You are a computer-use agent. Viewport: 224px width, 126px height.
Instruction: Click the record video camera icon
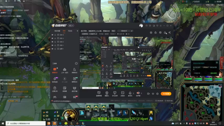[x=148, y=94]
